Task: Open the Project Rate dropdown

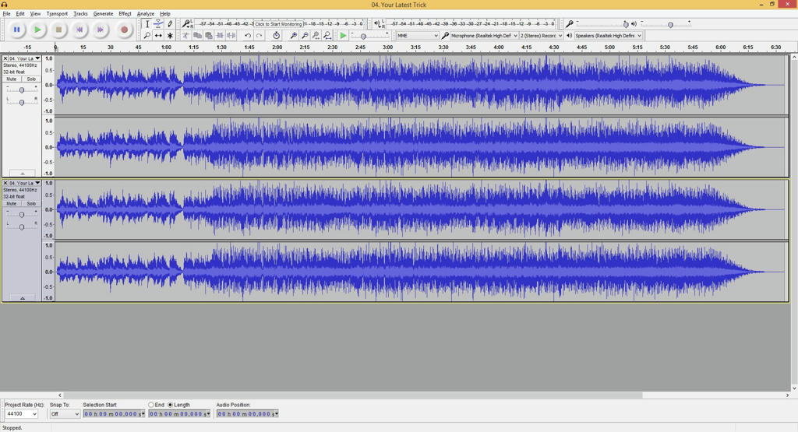Action: click(x=22, y=414)
